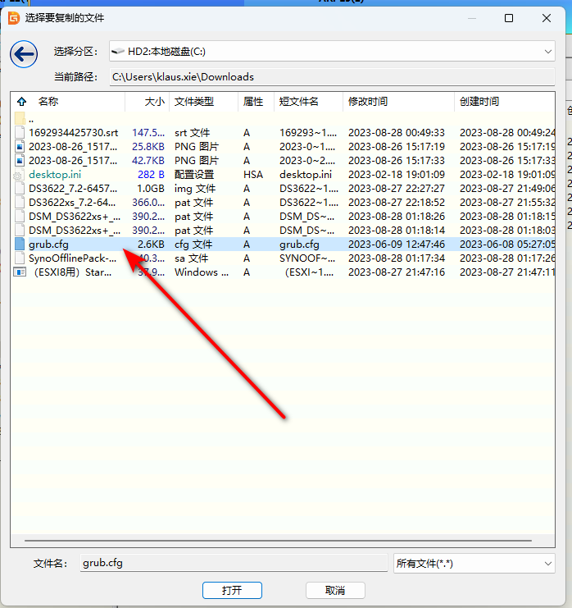Viewport: 572px width, 608px height.
Task: Sort by the 名称 column header
Action: point(48,102)
